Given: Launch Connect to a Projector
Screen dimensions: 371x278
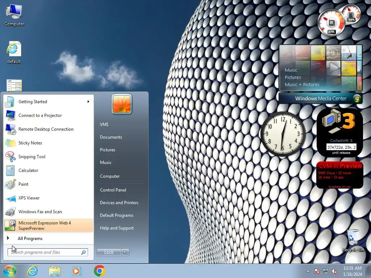Looking at the screenshot, I should click(x=49, y=115).
